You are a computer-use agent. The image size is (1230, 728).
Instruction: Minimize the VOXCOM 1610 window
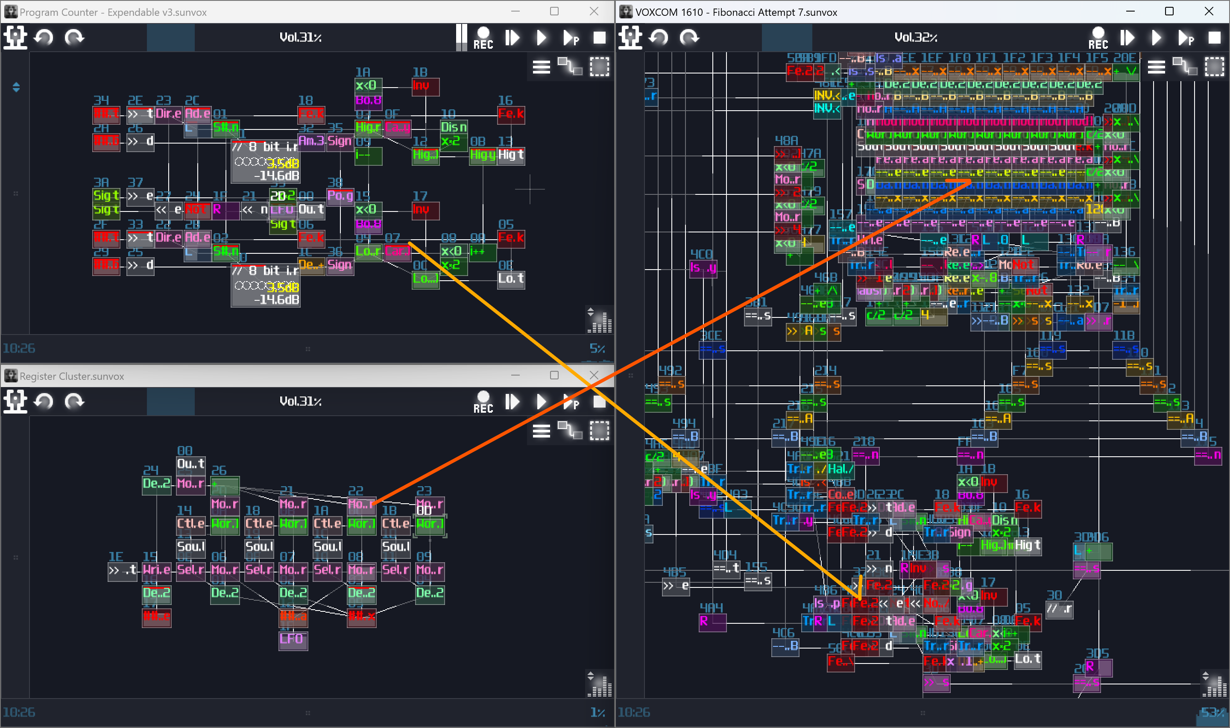pos(1130,11)
